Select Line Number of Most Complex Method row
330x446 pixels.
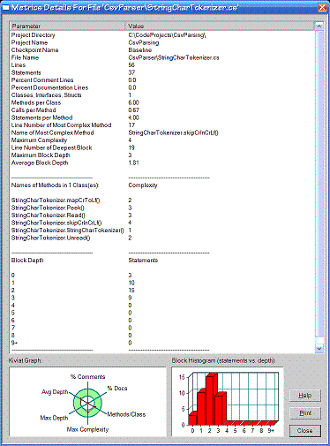point(162,125)
